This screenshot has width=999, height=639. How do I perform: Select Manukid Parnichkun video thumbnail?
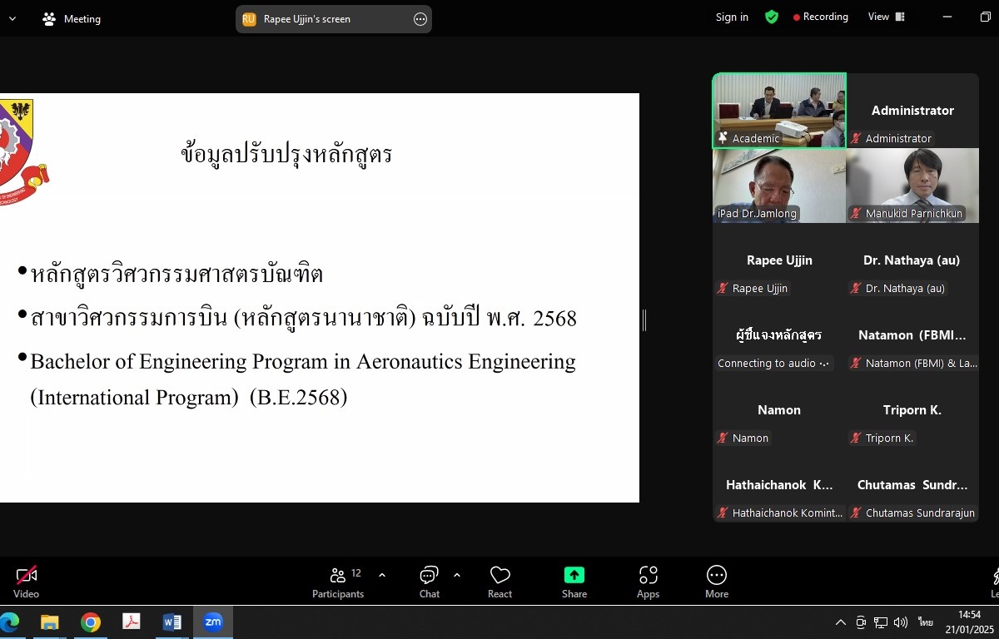tap(912, 186)
